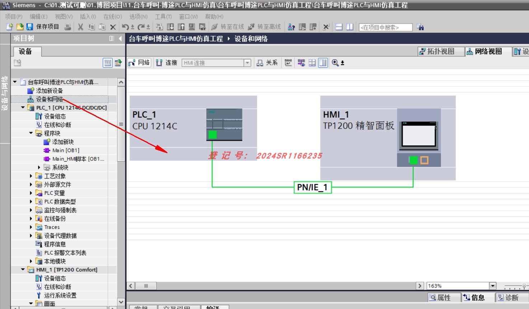Screen dimensions: 529x309
Task: Open the 视图(V) menu
Action: [64, 17]
